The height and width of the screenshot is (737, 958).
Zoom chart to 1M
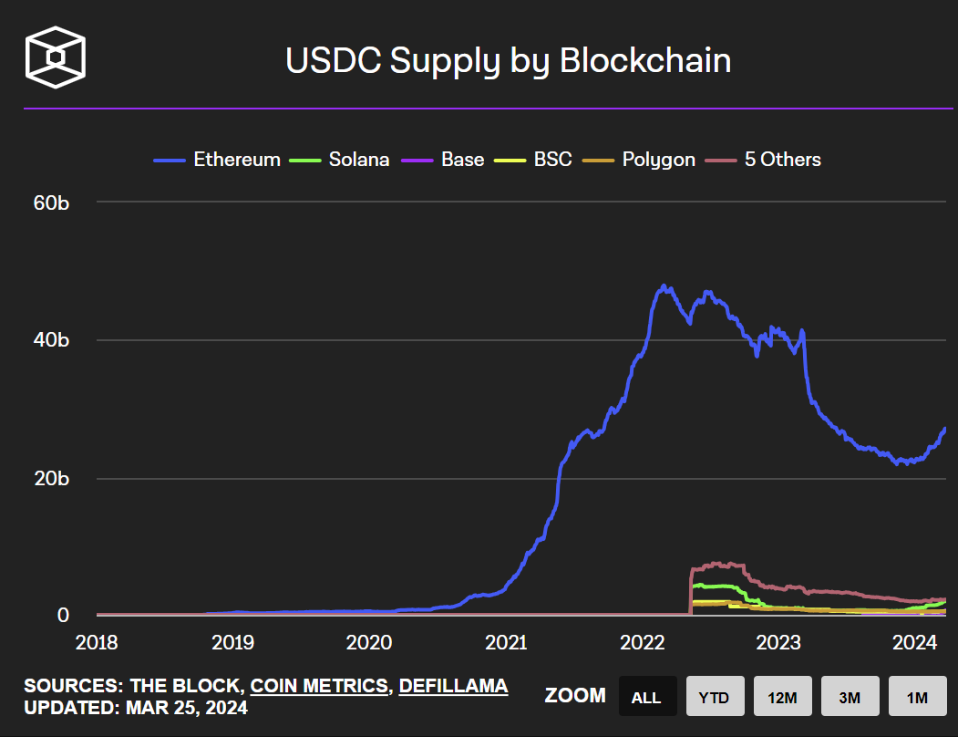click(x=917, y=697)
